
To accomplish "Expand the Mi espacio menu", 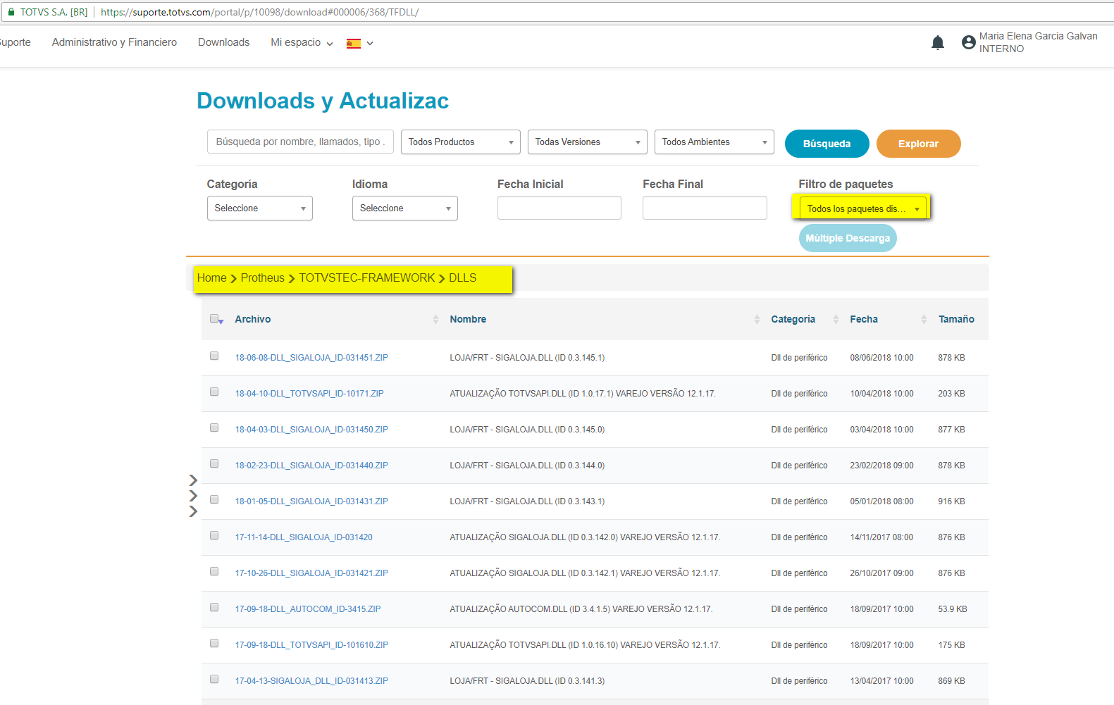I will 302,42.
